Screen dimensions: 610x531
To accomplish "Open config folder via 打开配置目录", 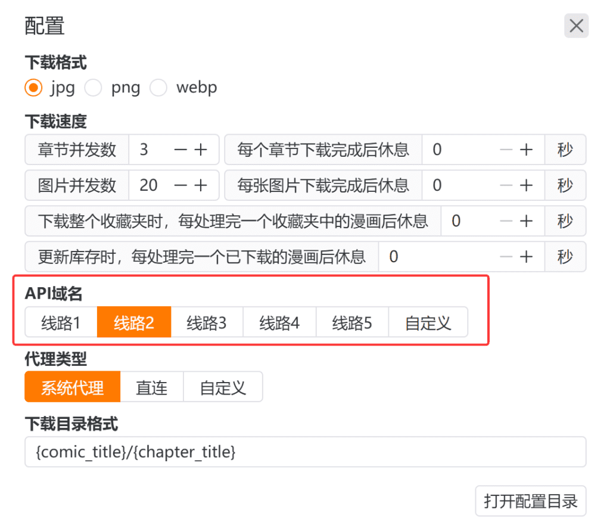I will 530,501.
